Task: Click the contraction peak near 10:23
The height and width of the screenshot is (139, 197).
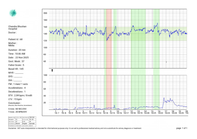Action: [164, 98]
